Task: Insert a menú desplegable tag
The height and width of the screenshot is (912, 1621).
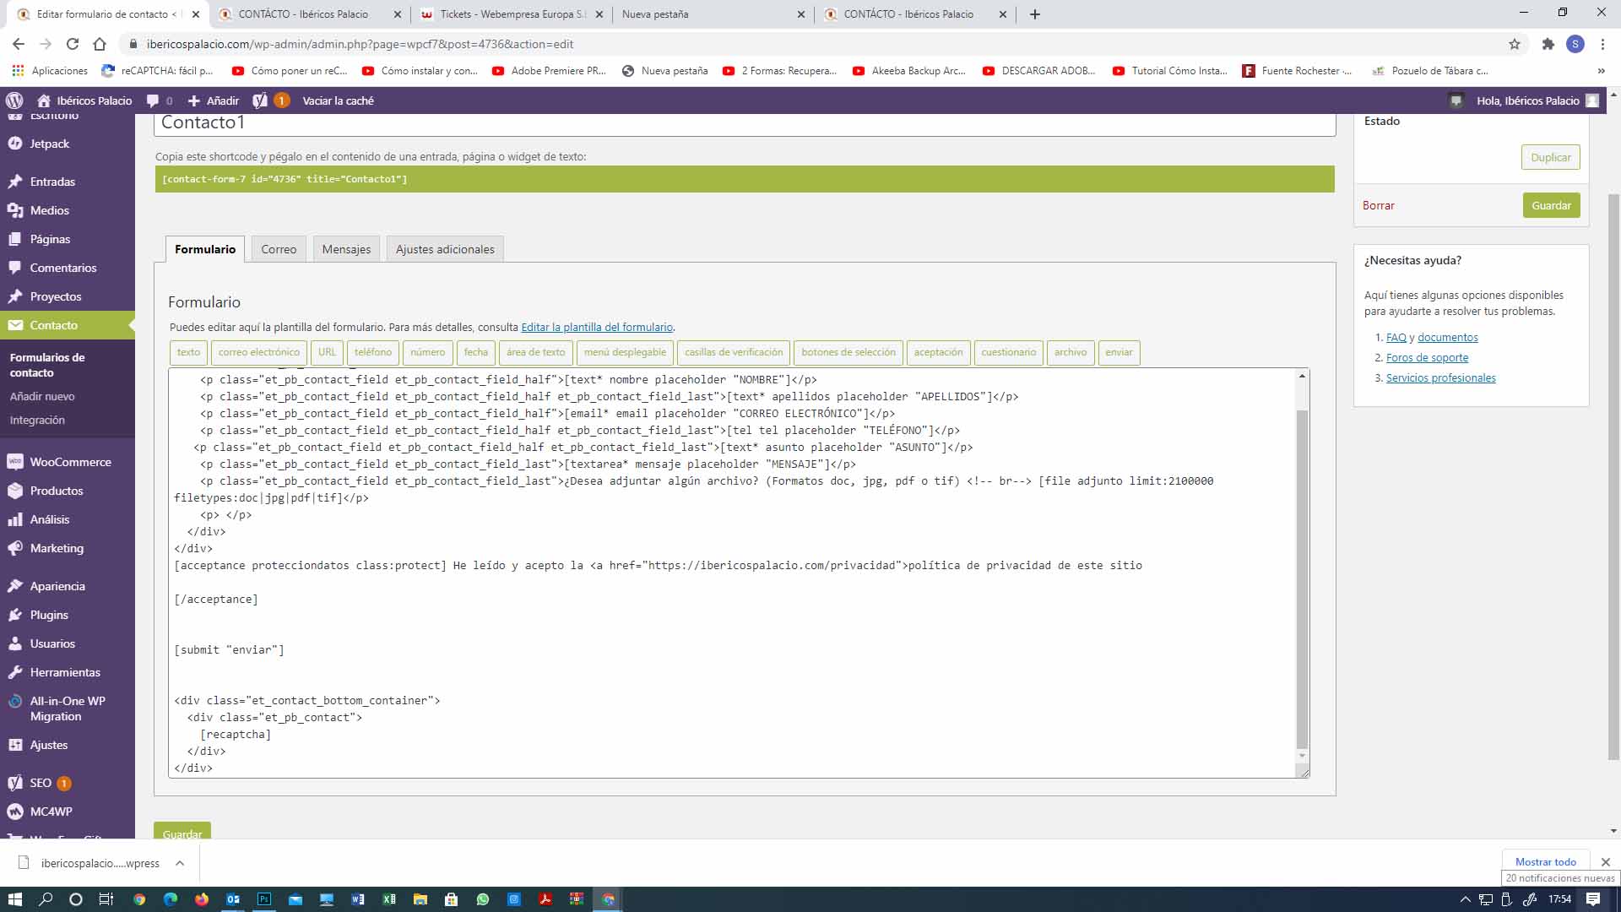Action: [x=625, y=352]
